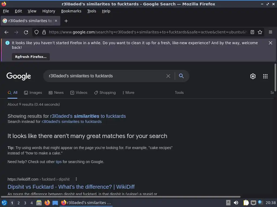The width and height of the screenshot is (277, 207).
Task: Expand the More search categories
Action: pos(128,93)
